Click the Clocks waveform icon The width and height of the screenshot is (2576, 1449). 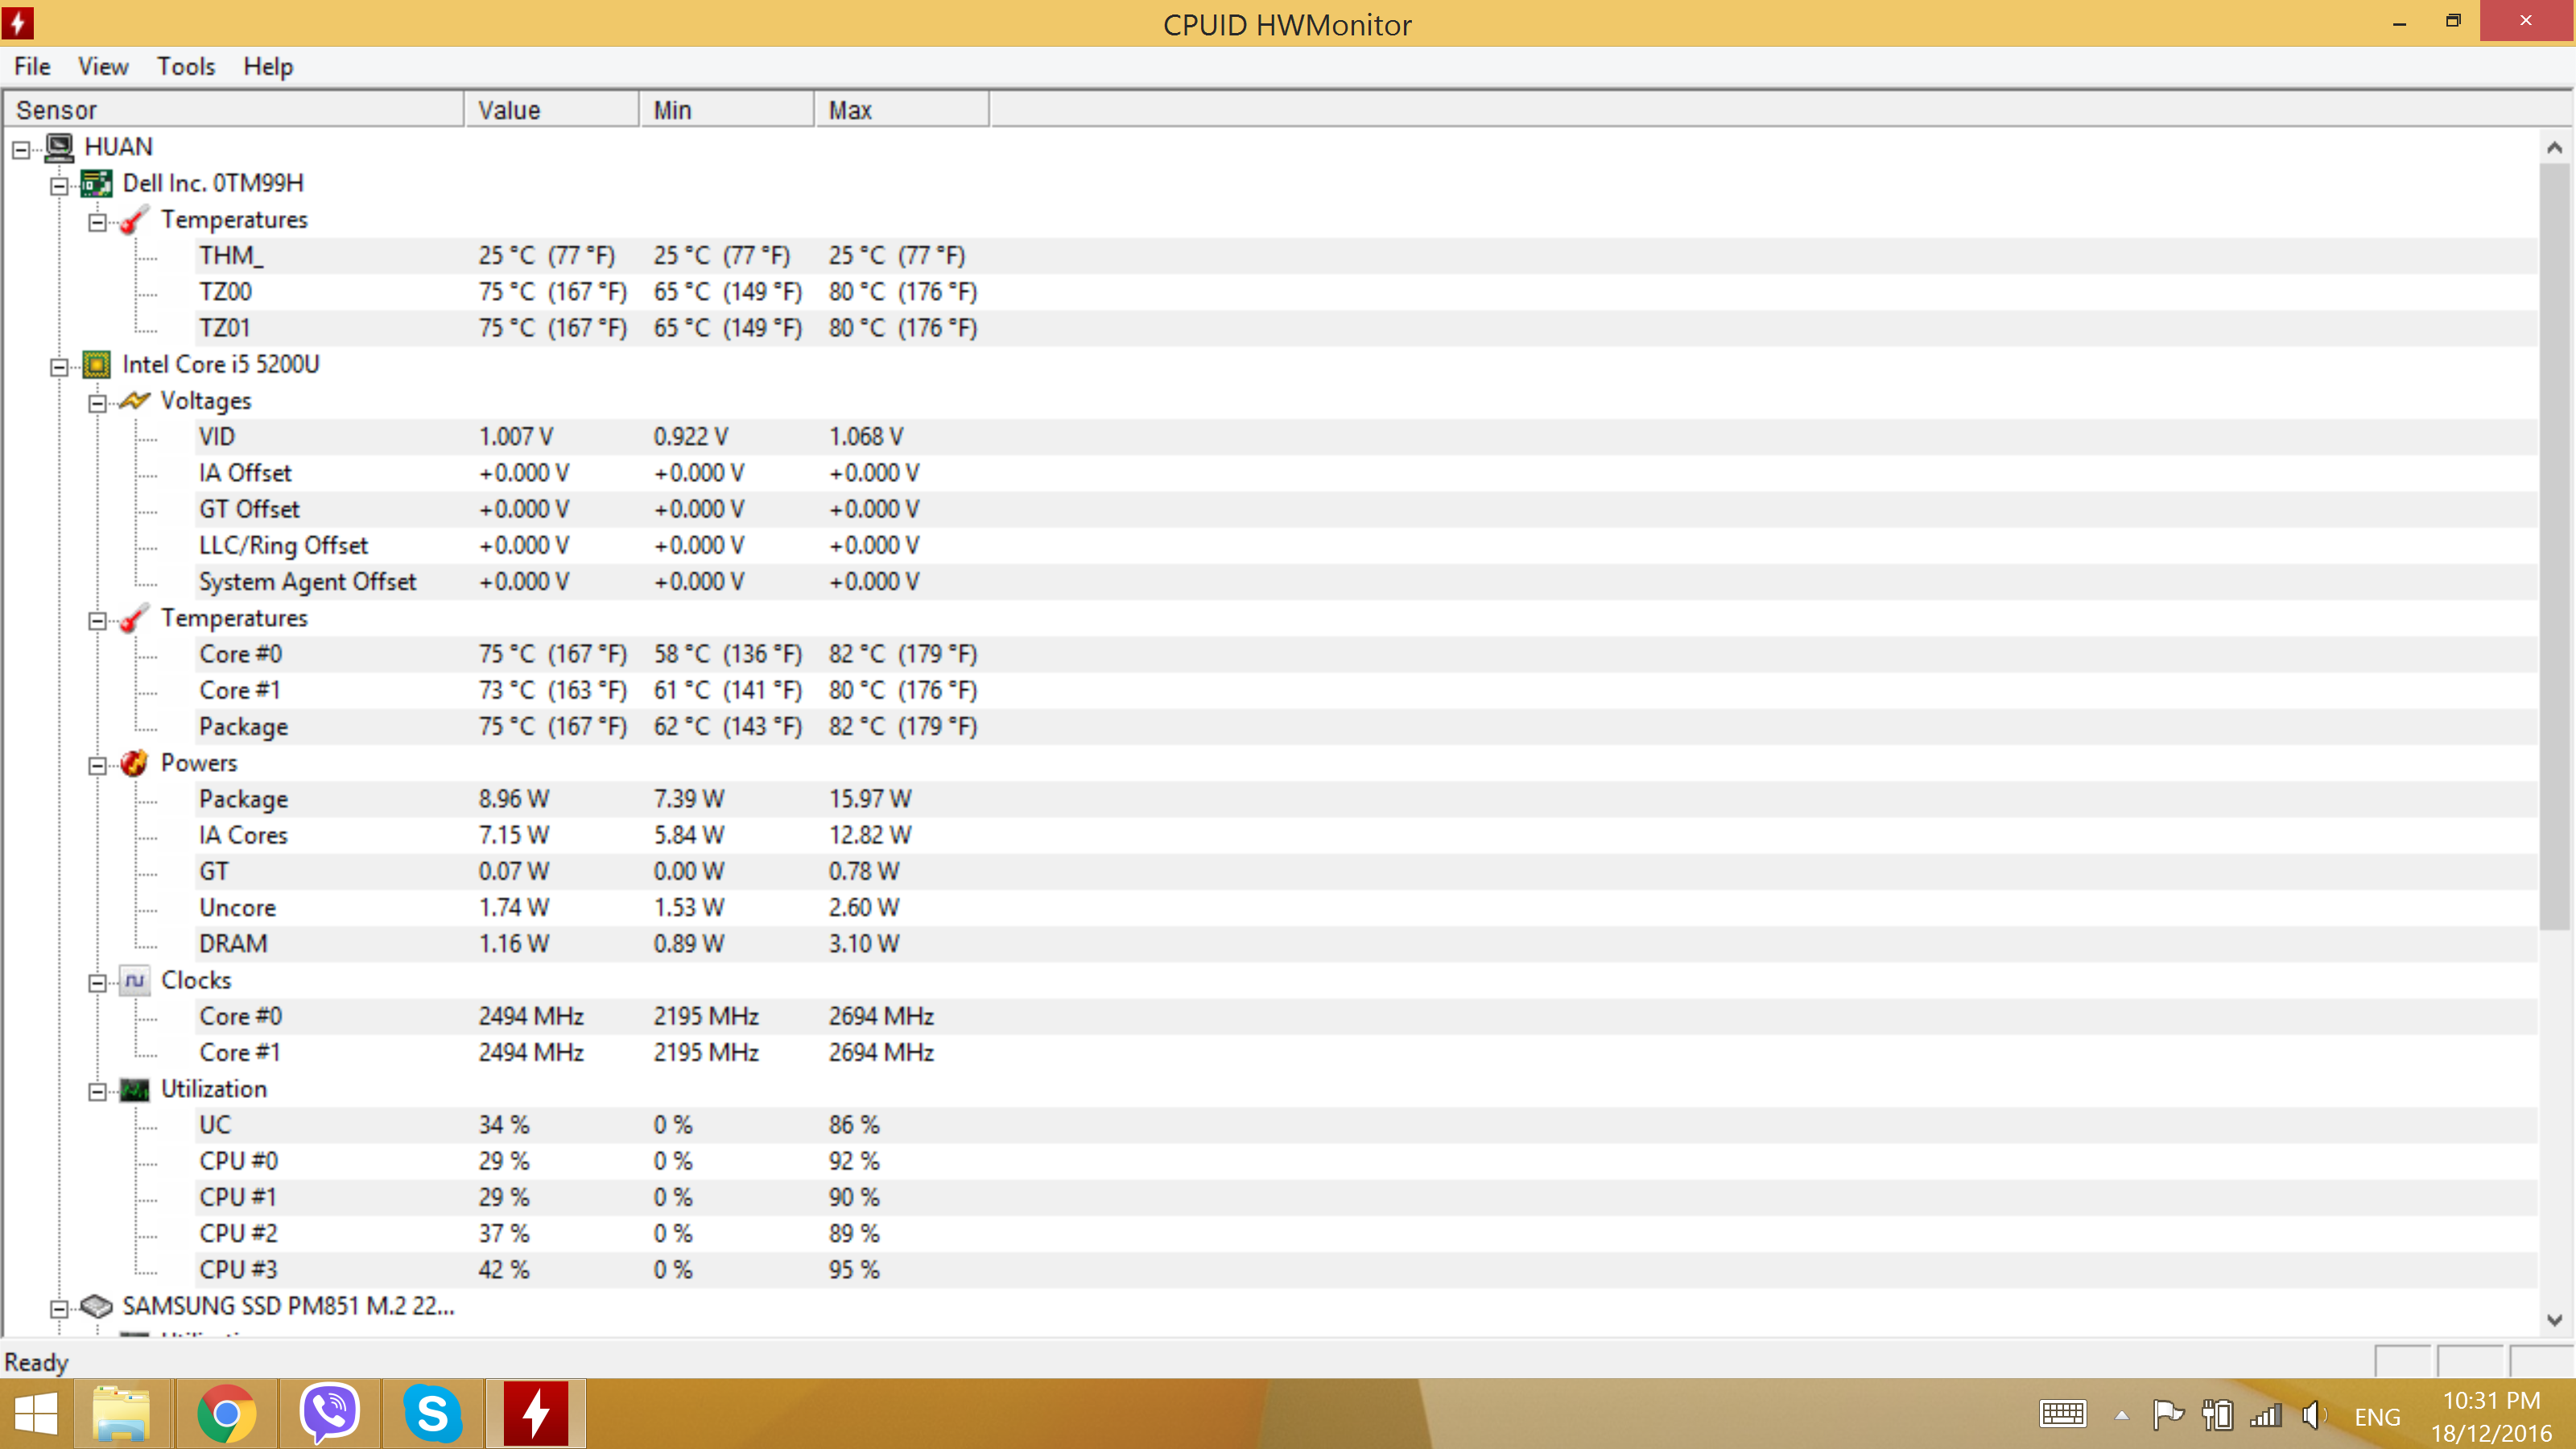pos(134,980)
